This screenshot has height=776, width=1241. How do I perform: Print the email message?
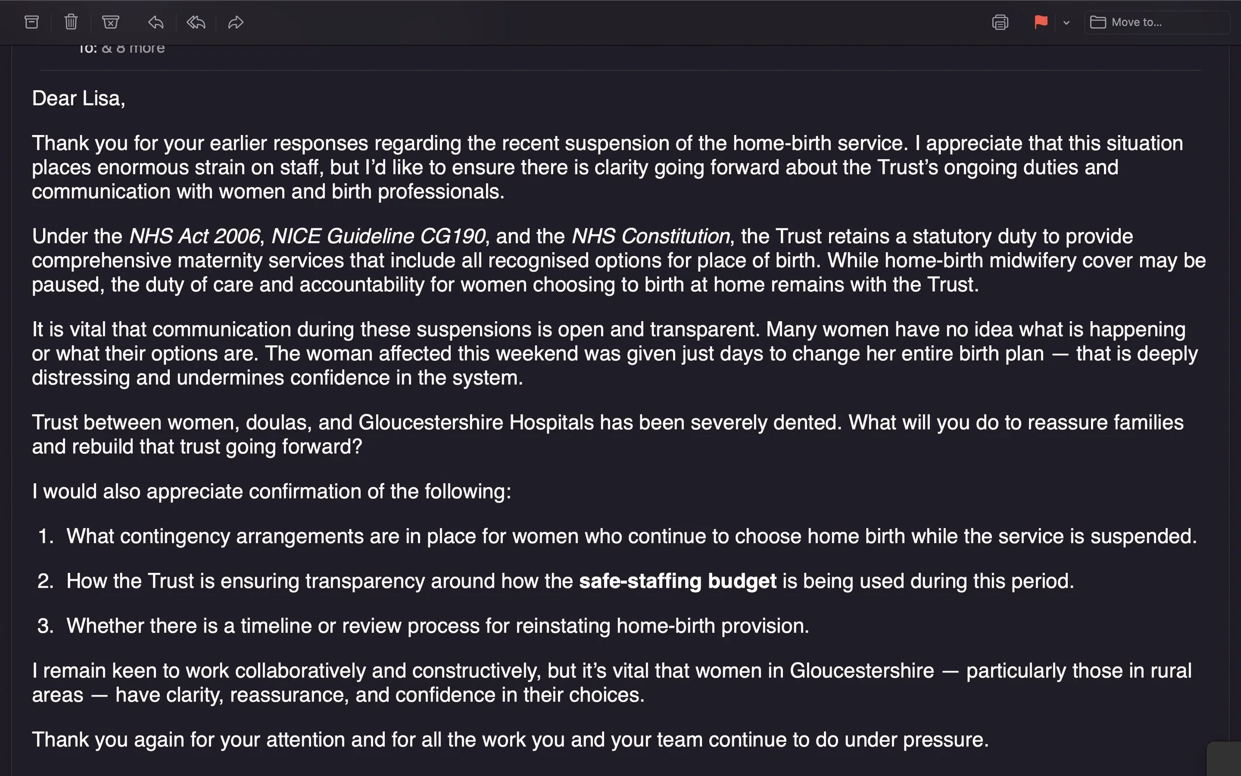(x=1000, y=22)
